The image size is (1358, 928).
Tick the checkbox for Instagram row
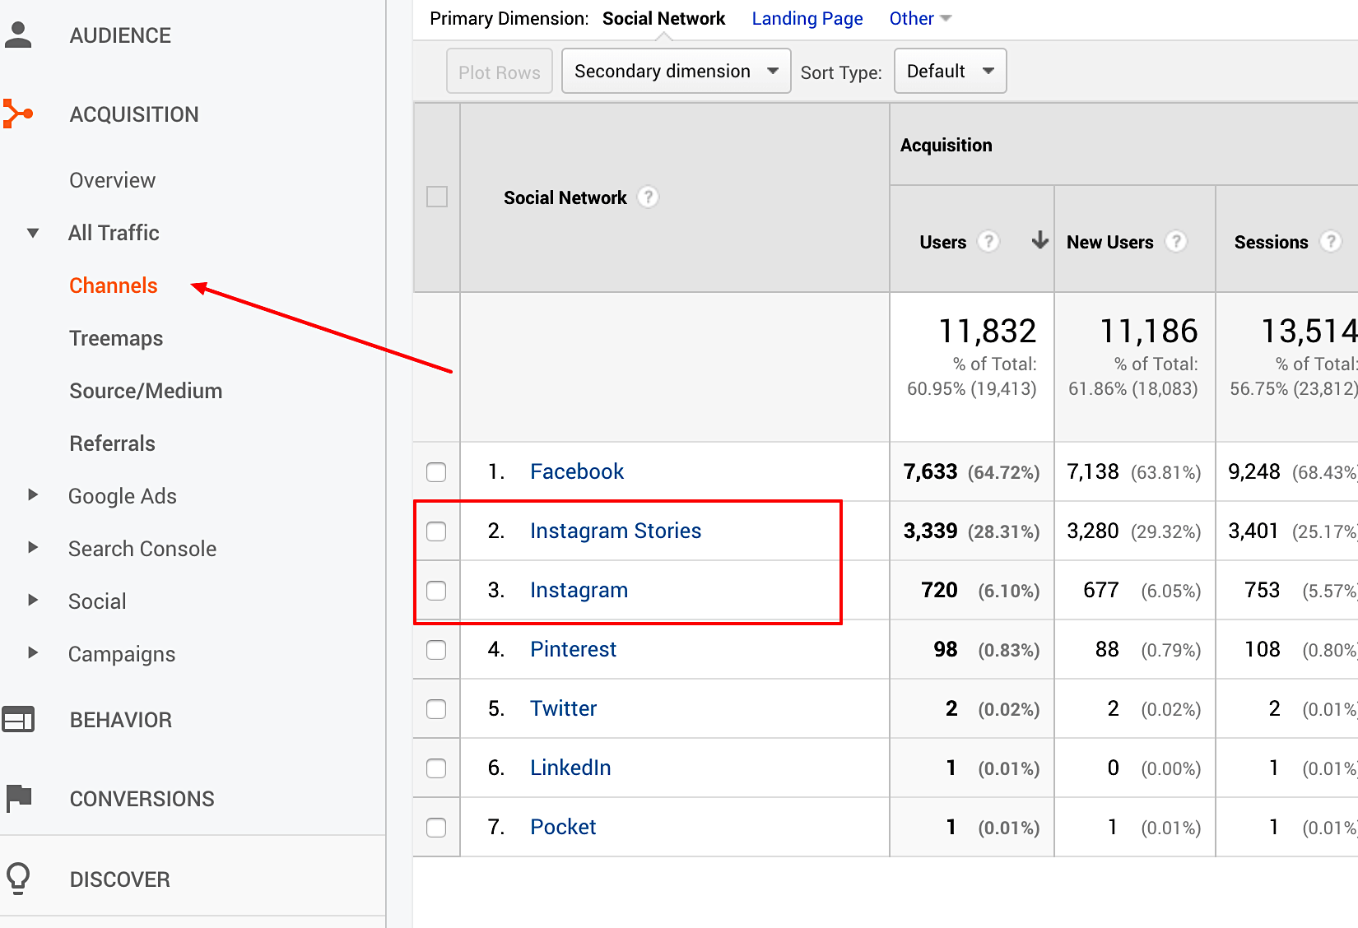click(436, 591)
